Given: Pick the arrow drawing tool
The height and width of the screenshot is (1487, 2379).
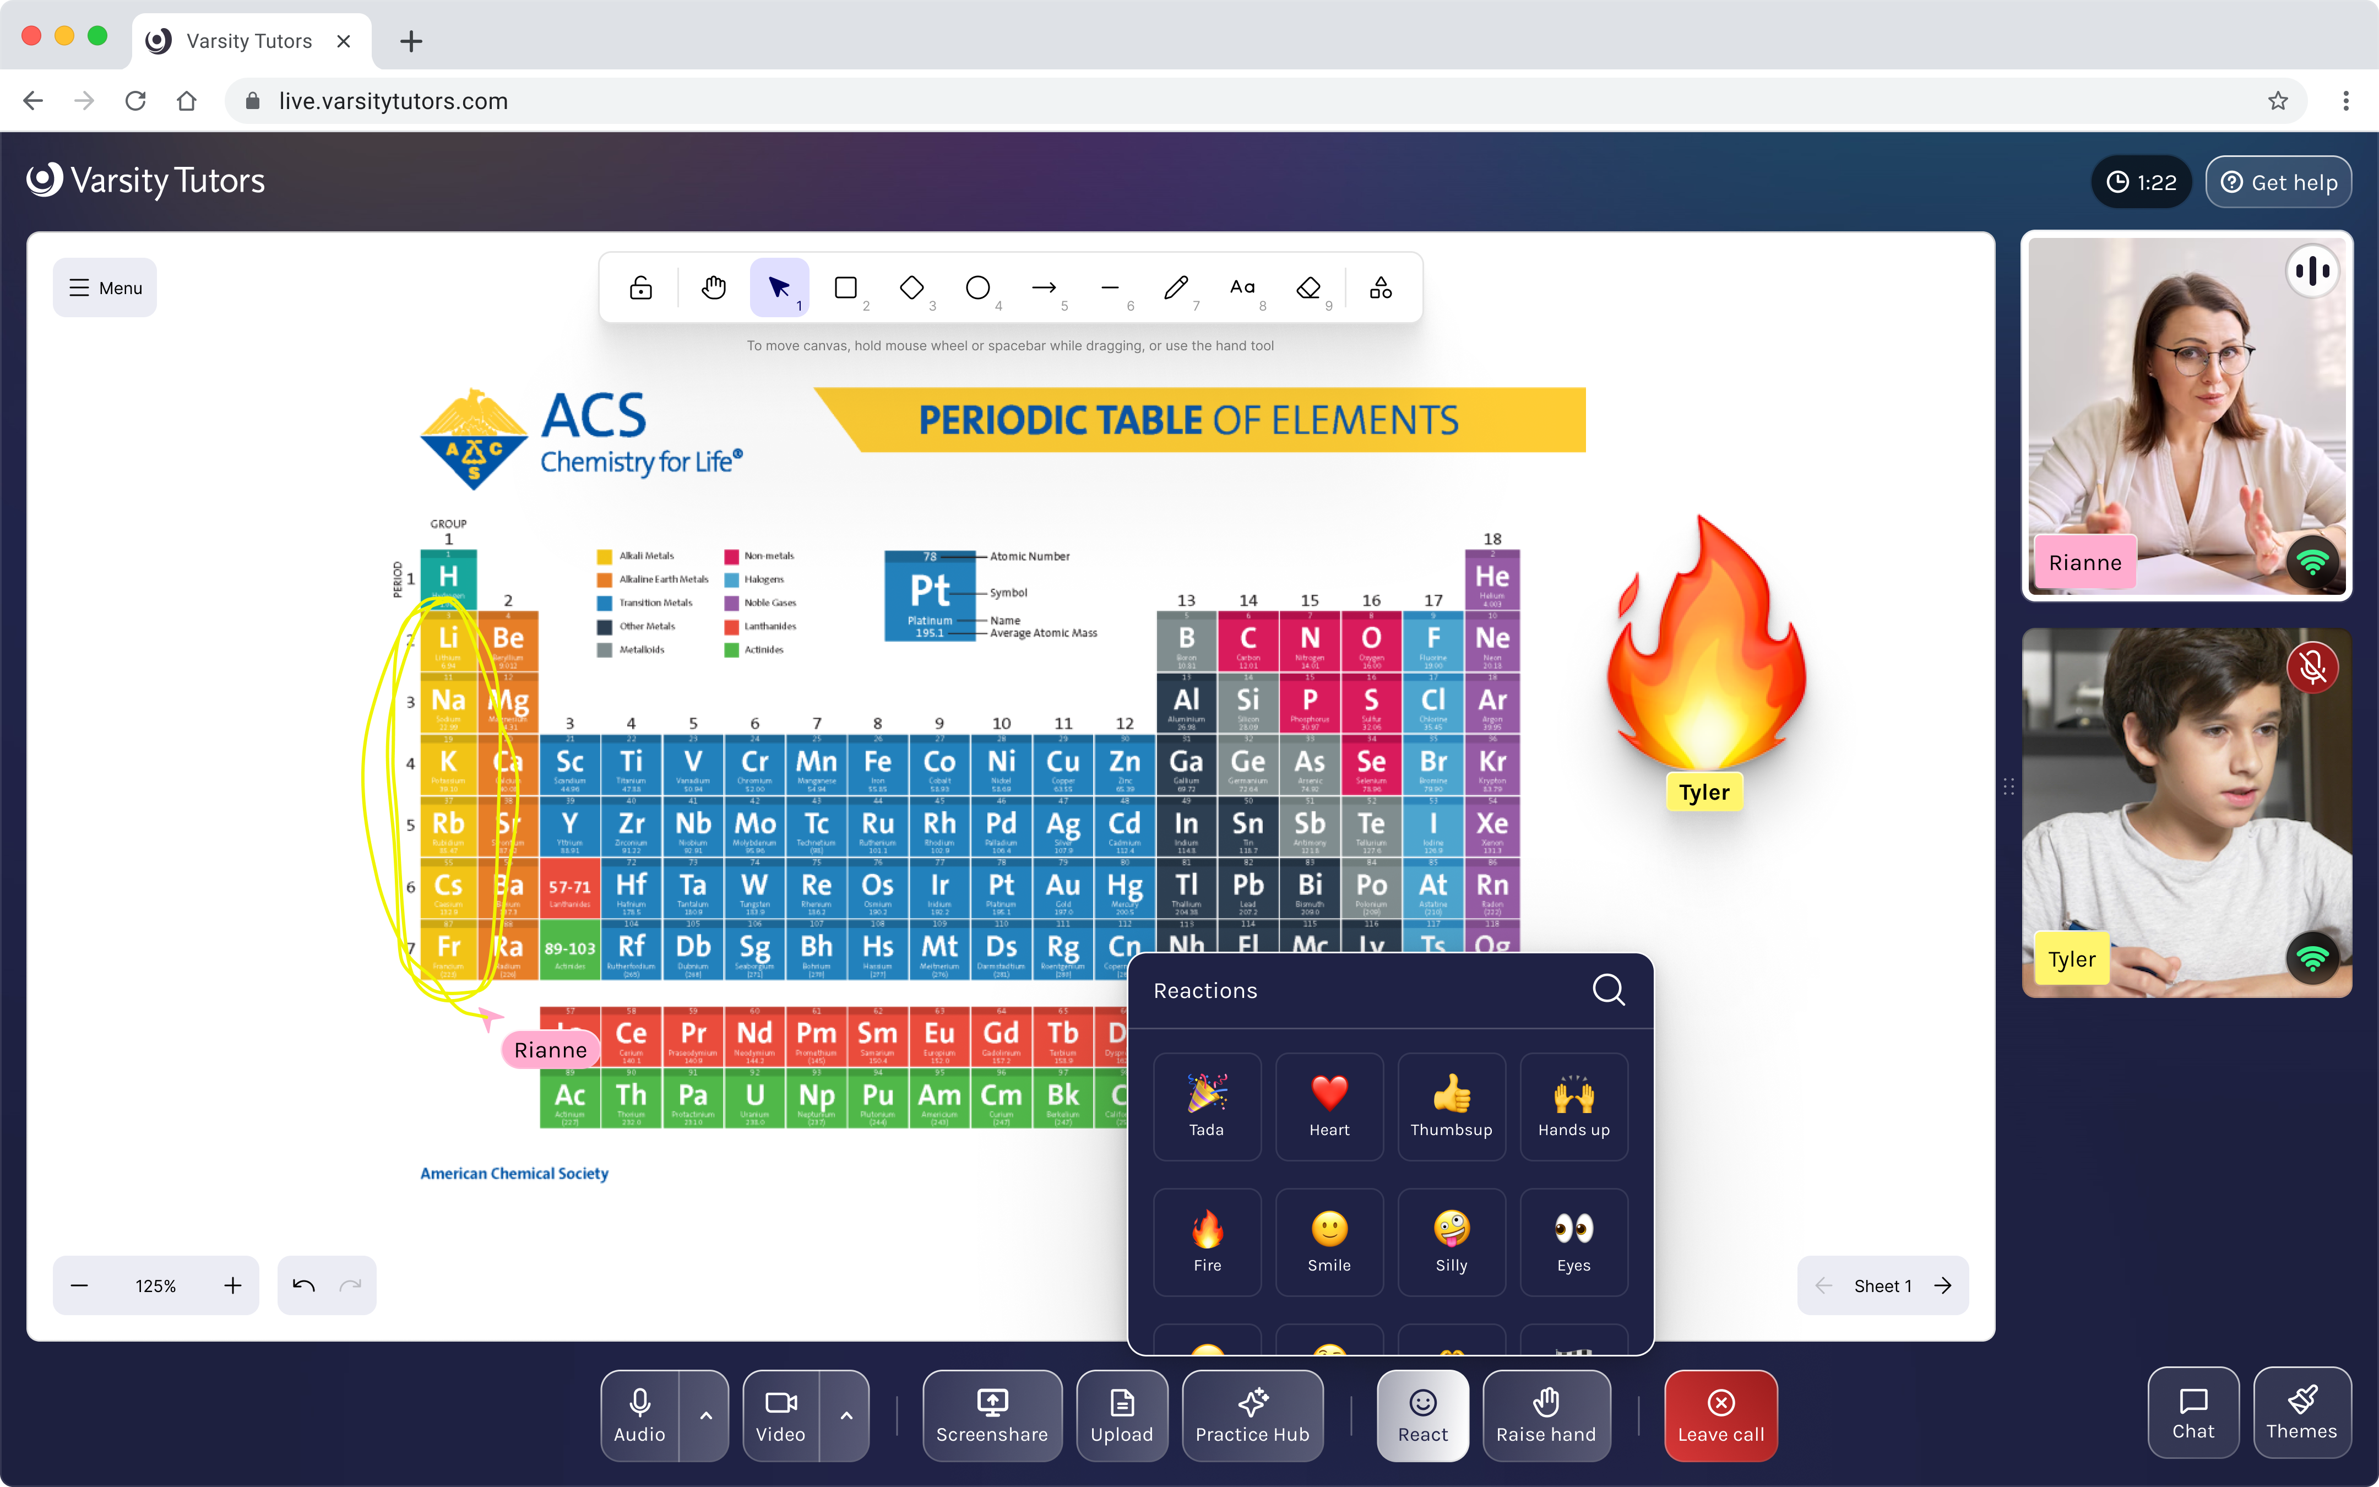Looking at the screenshot, I should [x=1044, y=288].
